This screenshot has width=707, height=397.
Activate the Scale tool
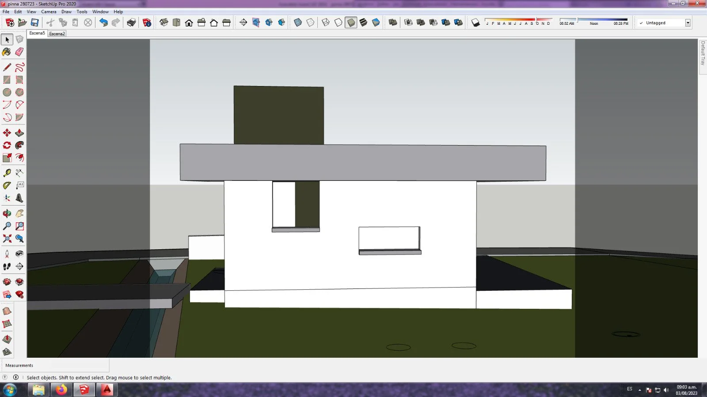coord(7,157)
